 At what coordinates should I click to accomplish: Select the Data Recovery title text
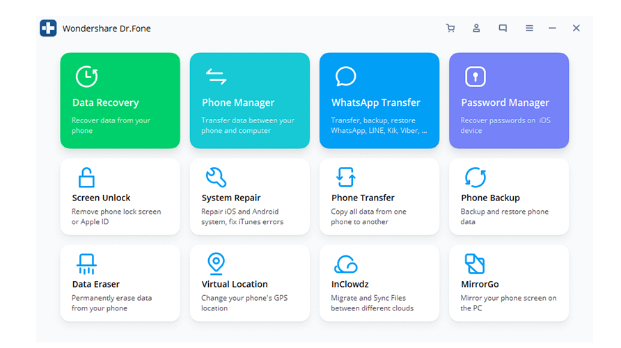tap(105, 103)
